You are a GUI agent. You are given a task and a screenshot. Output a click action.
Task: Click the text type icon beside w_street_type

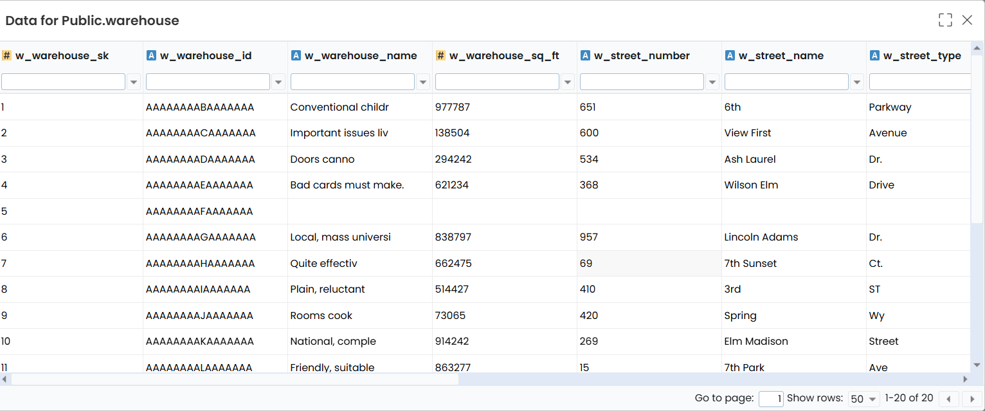click(874, 55)
